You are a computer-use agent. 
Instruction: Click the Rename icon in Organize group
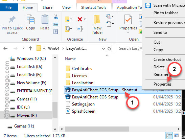(x=80, y=29)
